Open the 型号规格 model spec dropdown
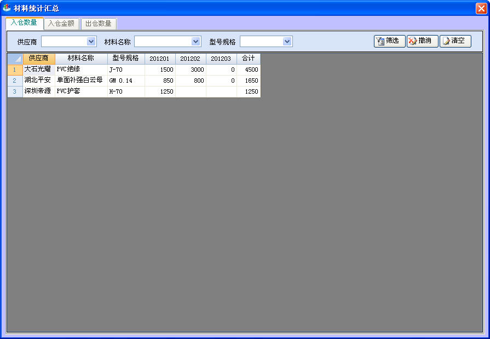Image resolution: width=490 pixels, height=339 pixels. point(287,42)
